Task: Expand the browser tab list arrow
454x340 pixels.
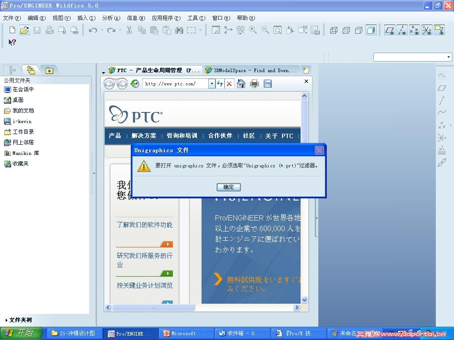Action: [103, 72]
